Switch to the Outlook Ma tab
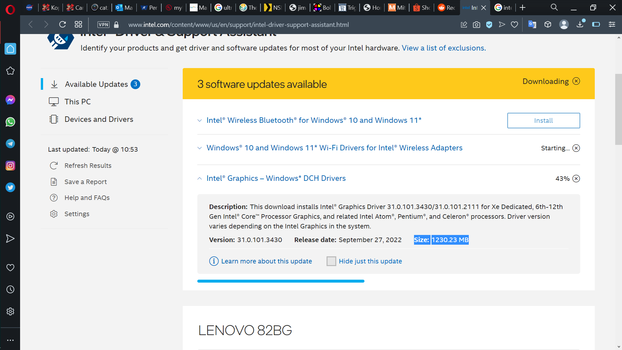622x350 pixels. (124, 7)
